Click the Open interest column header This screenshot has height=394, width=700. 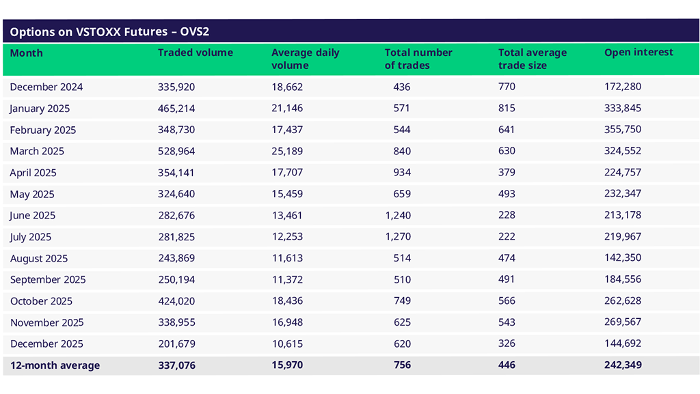point(638,53)
